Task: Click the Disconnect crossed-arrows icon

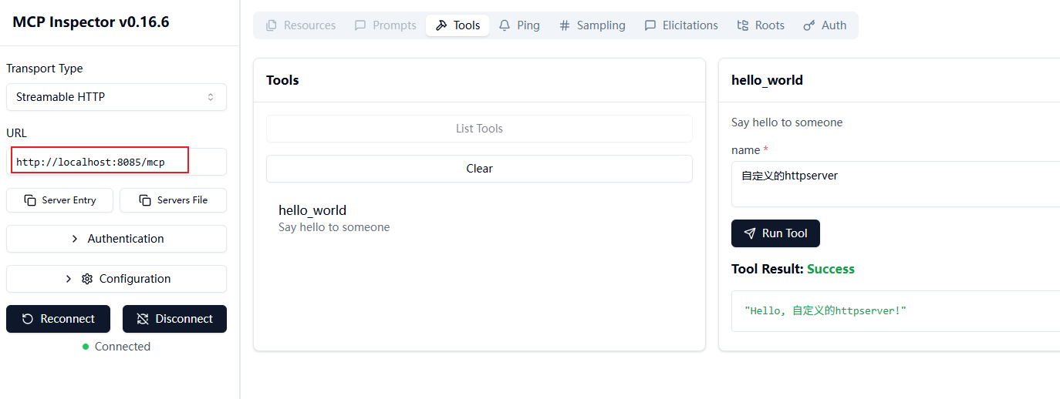Action: [x=142, y=319]
